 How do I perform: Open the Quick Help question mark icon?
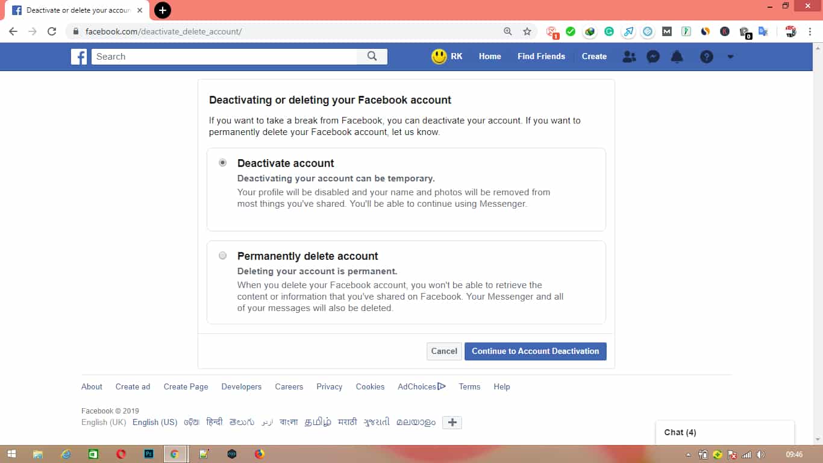[x=707, y=57]
